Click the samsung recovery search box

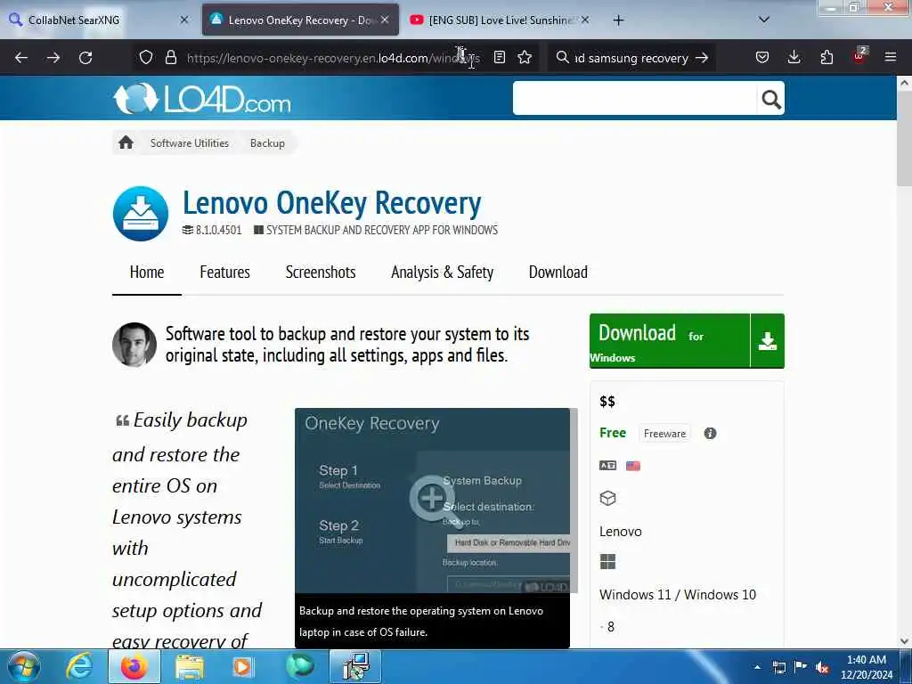pyautogui.click(x=631, y=58)
